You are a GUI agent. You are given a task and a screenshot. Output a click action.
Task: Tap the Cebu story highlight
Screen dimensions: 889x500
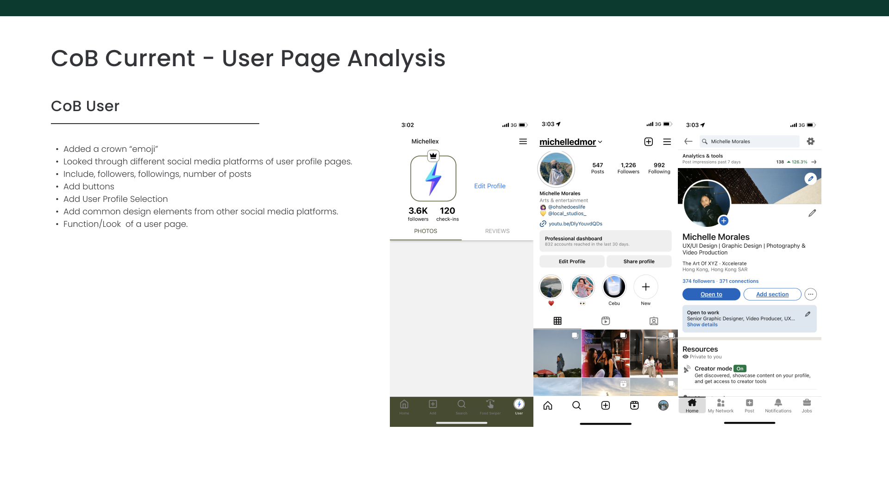[614, 287]
